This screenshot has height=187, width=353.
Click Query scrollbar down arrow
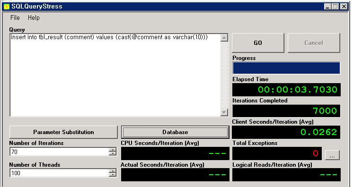click(224, 112)
